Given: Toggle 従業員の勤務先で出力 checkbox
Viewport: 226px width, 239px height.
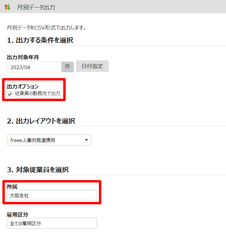Looking at the screenshot, I should pyautogui.click(x=10, y=94).
